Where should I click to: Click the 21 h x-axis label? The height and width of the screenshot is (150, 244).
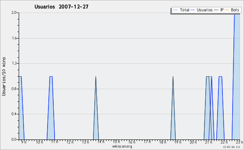[x=209, y=142]
